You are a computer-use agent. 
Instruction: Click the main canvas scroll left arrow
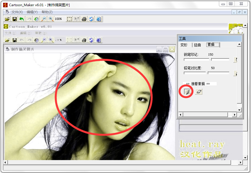pos(5,162)
